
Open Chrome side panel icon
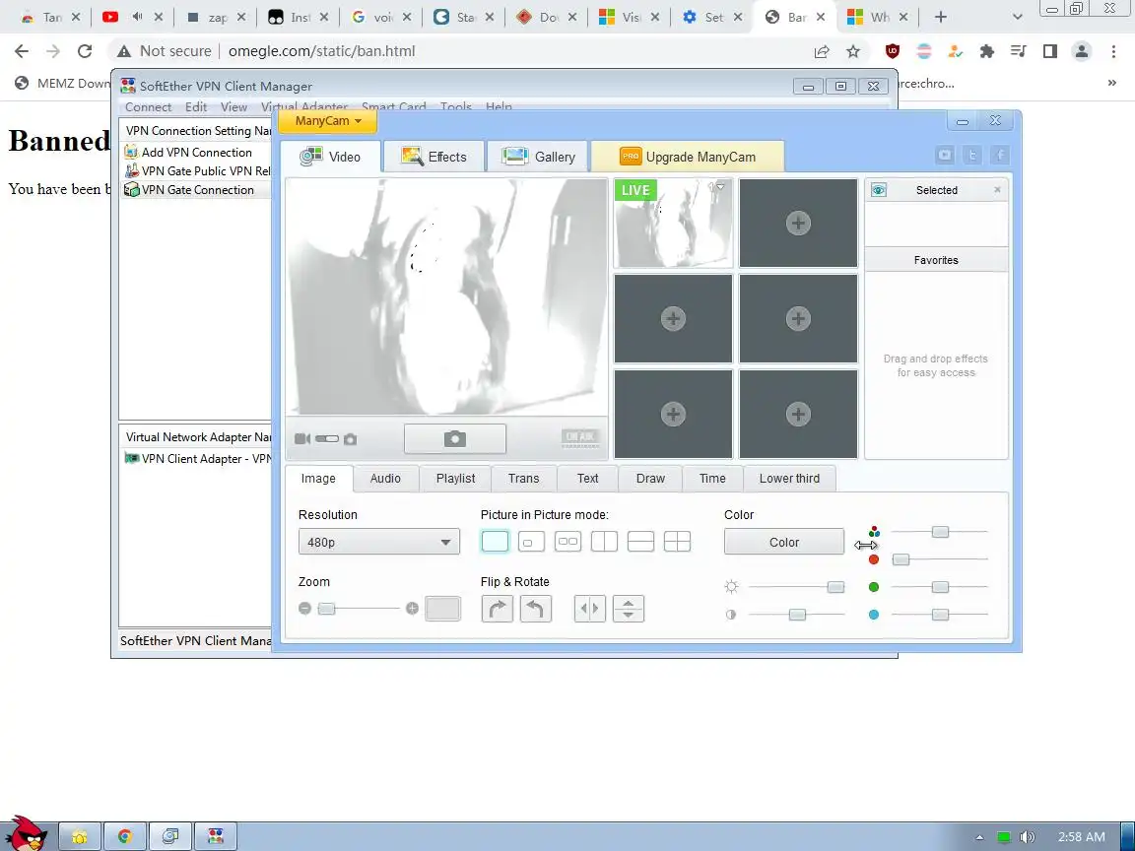pos(1050,50)
